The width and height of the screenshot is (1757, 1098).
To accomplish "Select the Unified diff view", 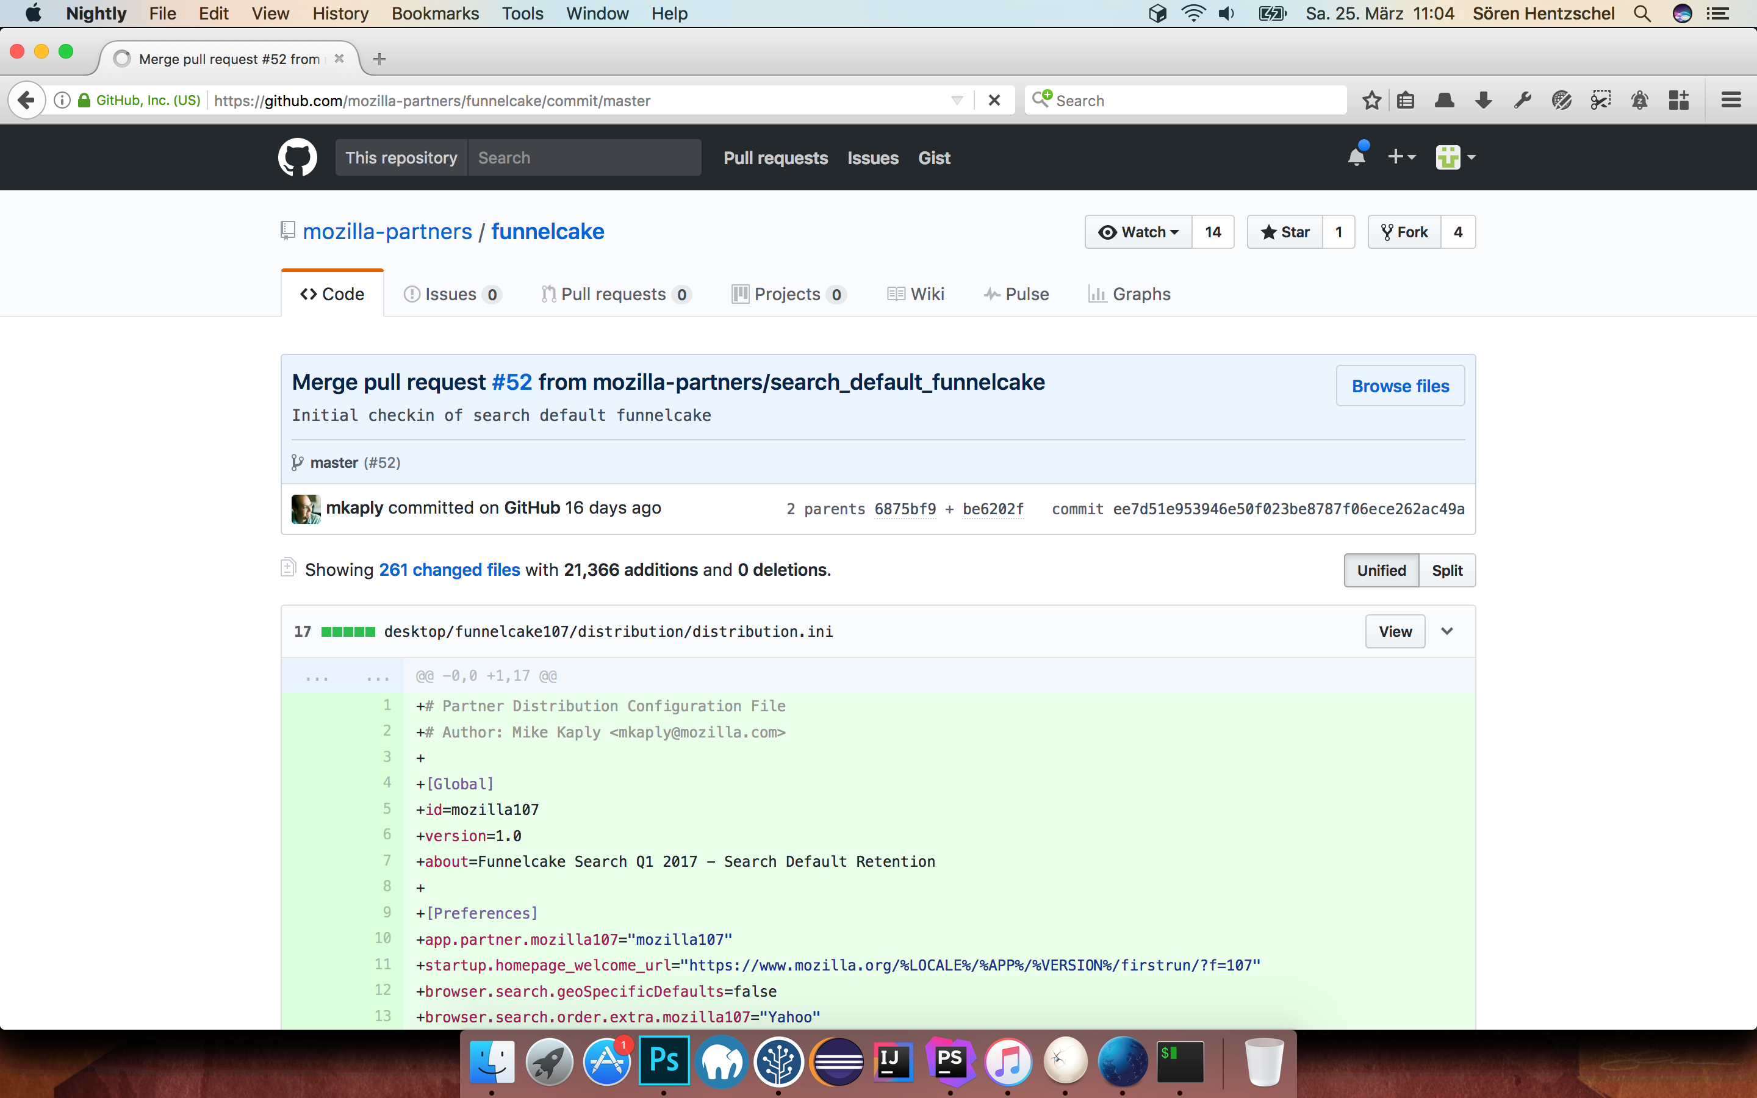I will pos(1381,571).
